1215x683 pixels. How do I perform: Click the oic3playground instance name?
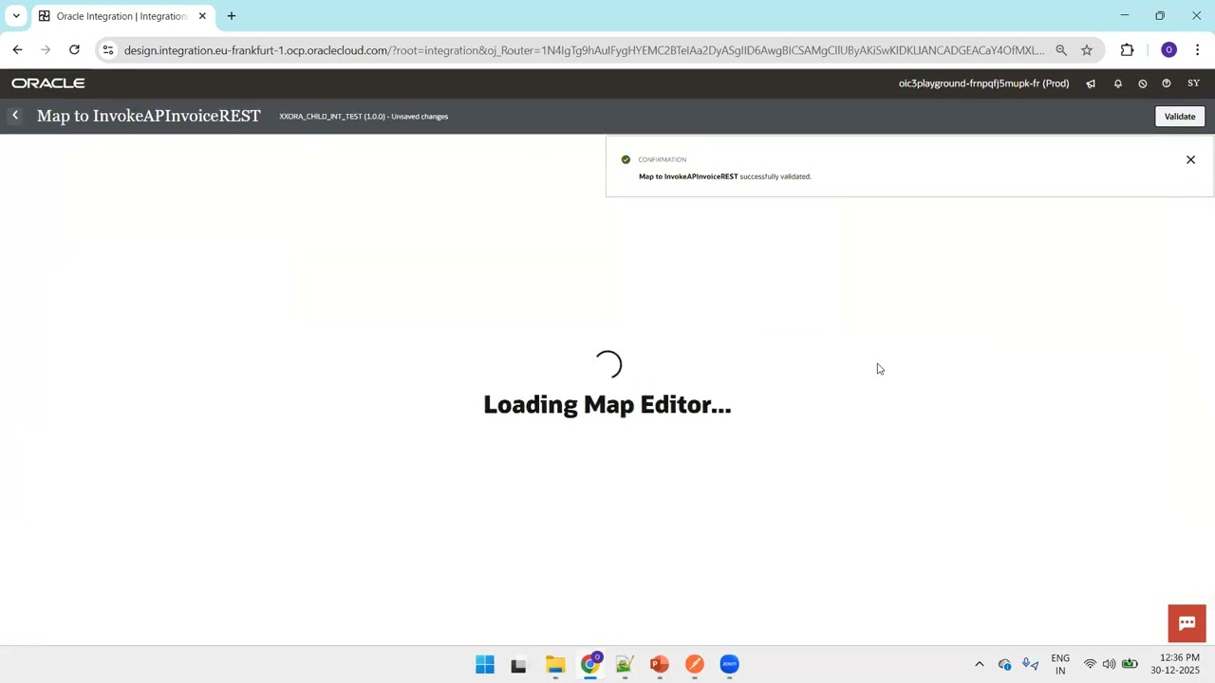983,83
